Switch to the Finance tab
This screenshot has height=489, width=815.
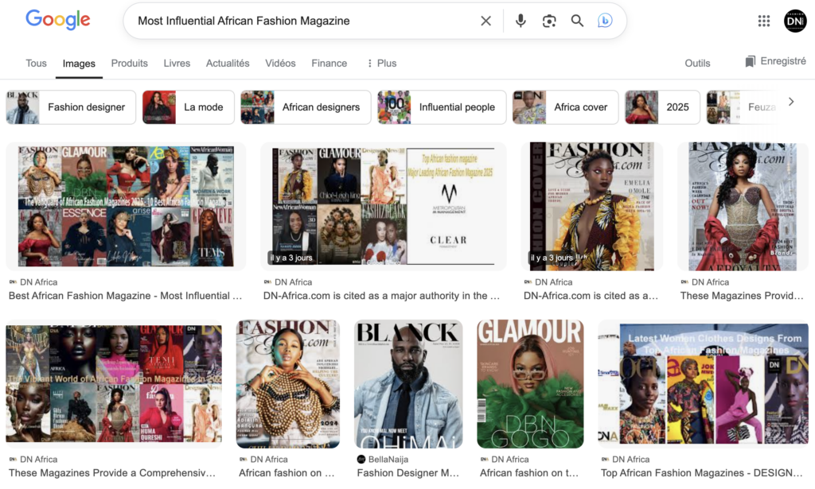pyautogui.click(x=329, y=63)
